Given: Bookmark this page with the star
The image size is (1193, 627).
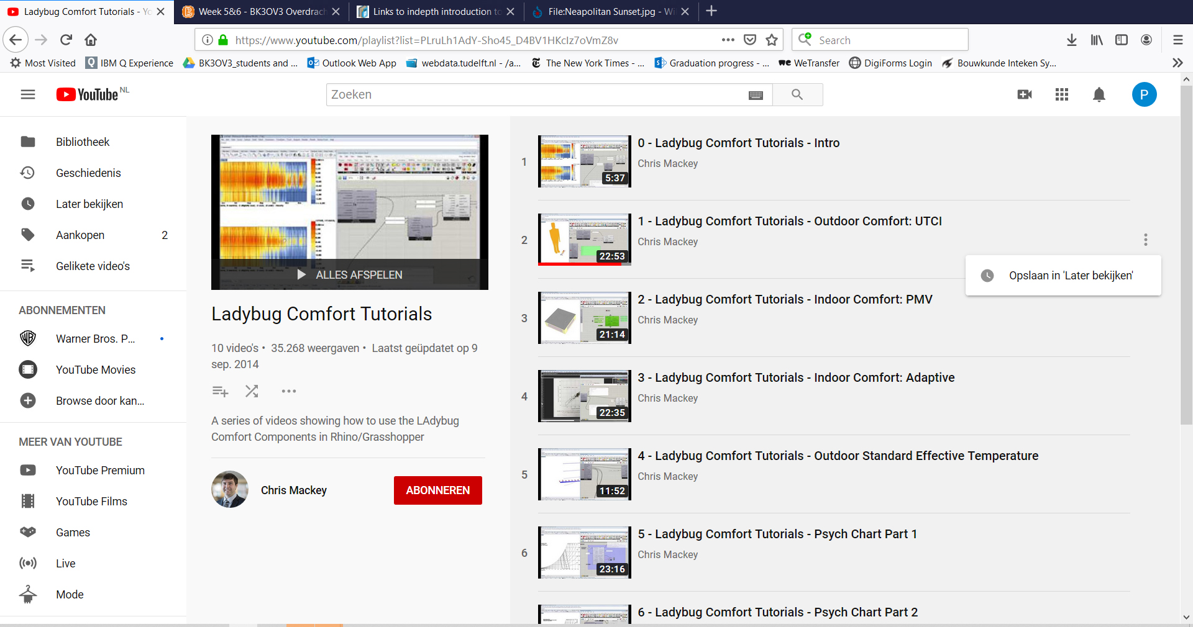Looking at the screenshot, I should pos(772,40).
